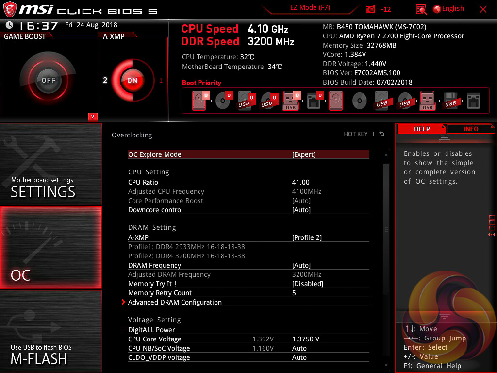Viewport: 497px width, 373px height.
Task: Select the second optical disc boot icon without U badge
Action: click(x=360, y=101)
